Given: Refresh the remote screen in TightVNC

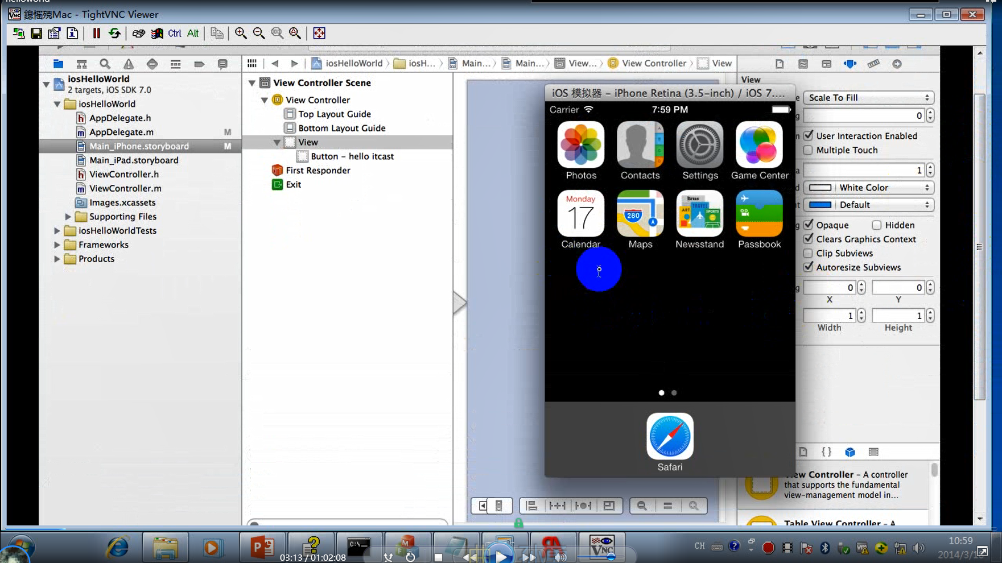Looking at the screenshot, I should click(114, 34).
